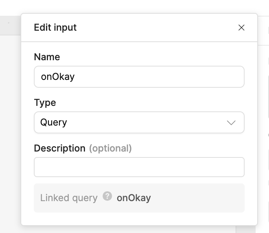This screenshot has width=269, height=233.
Task: Place cursor in the onOkay name text
Action: click(58, 76)
